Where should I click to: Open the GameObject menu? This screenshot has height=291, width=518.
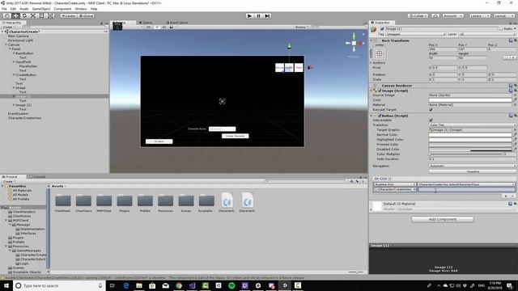pyautogui.click(x=41, y=9)
